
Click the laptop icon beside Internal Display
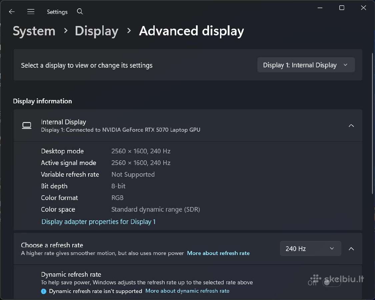click(x=27, y=125)
